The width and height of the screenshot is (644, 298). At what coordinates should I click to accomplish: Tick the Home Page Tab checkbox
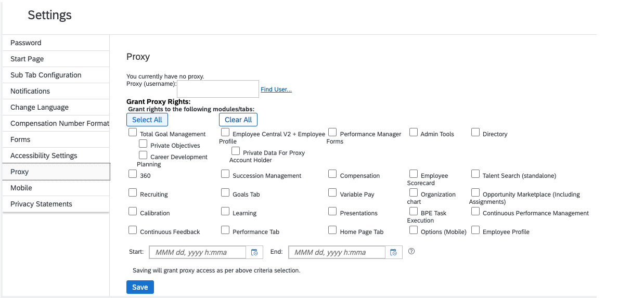click(x=332, y=230)
